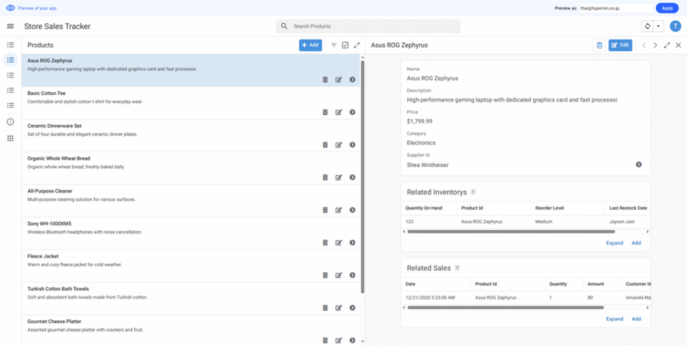Click the sync refresh icon

[x=647, y=26]
